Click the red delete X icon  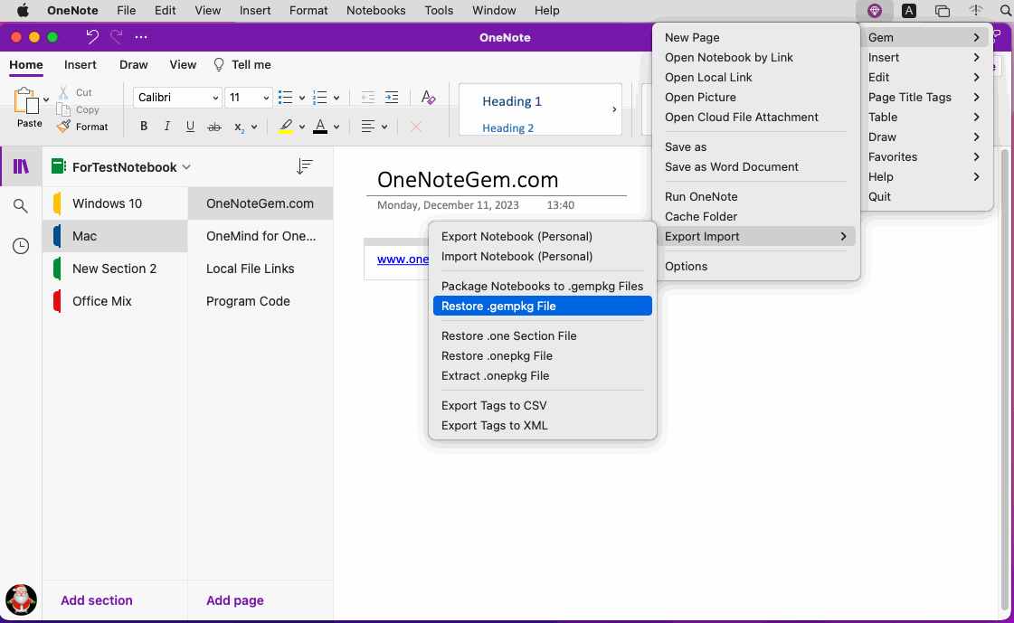pyautogui.click(x=416, y=127)
